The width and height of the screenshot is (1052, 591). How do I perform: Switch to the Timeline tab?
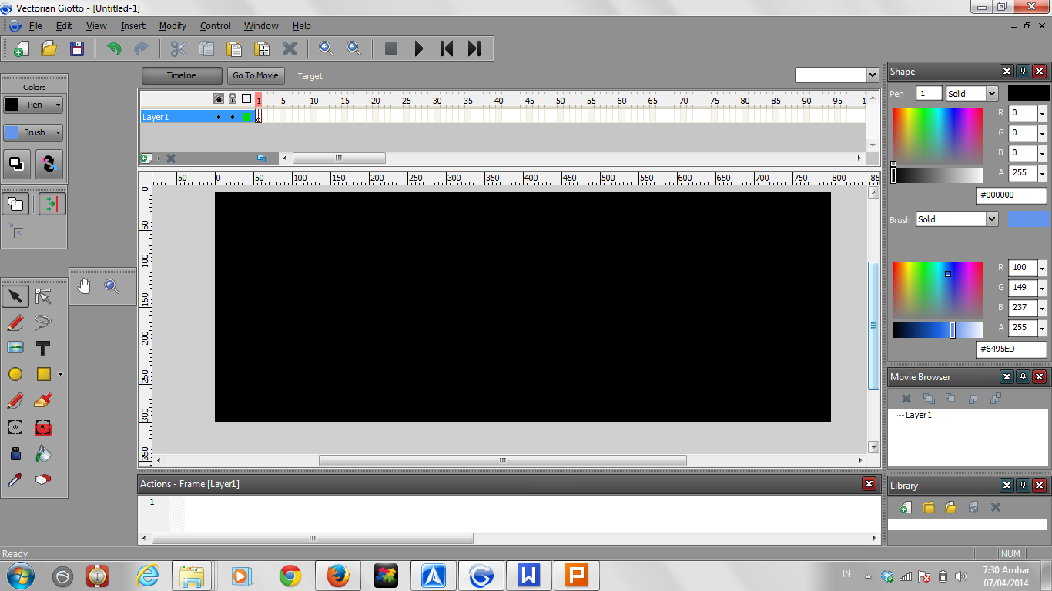(181, 75)
